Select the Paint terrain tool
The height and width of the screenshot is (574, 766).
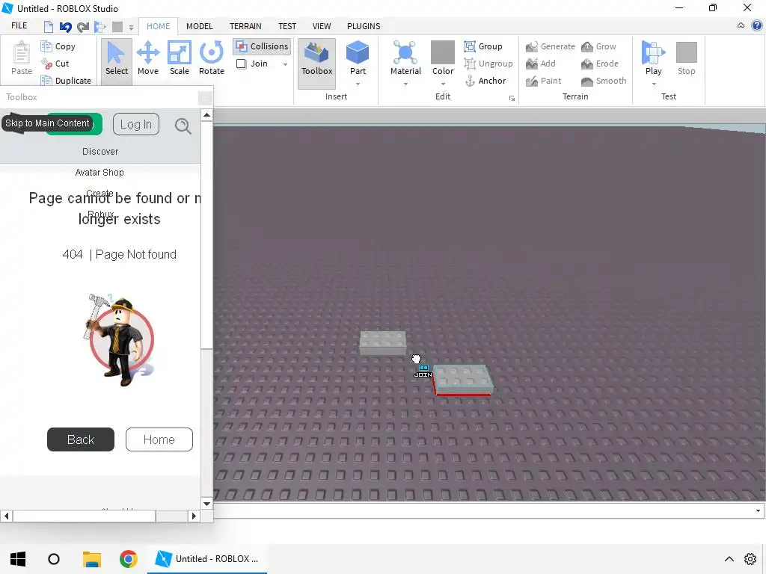pos(544,81)
